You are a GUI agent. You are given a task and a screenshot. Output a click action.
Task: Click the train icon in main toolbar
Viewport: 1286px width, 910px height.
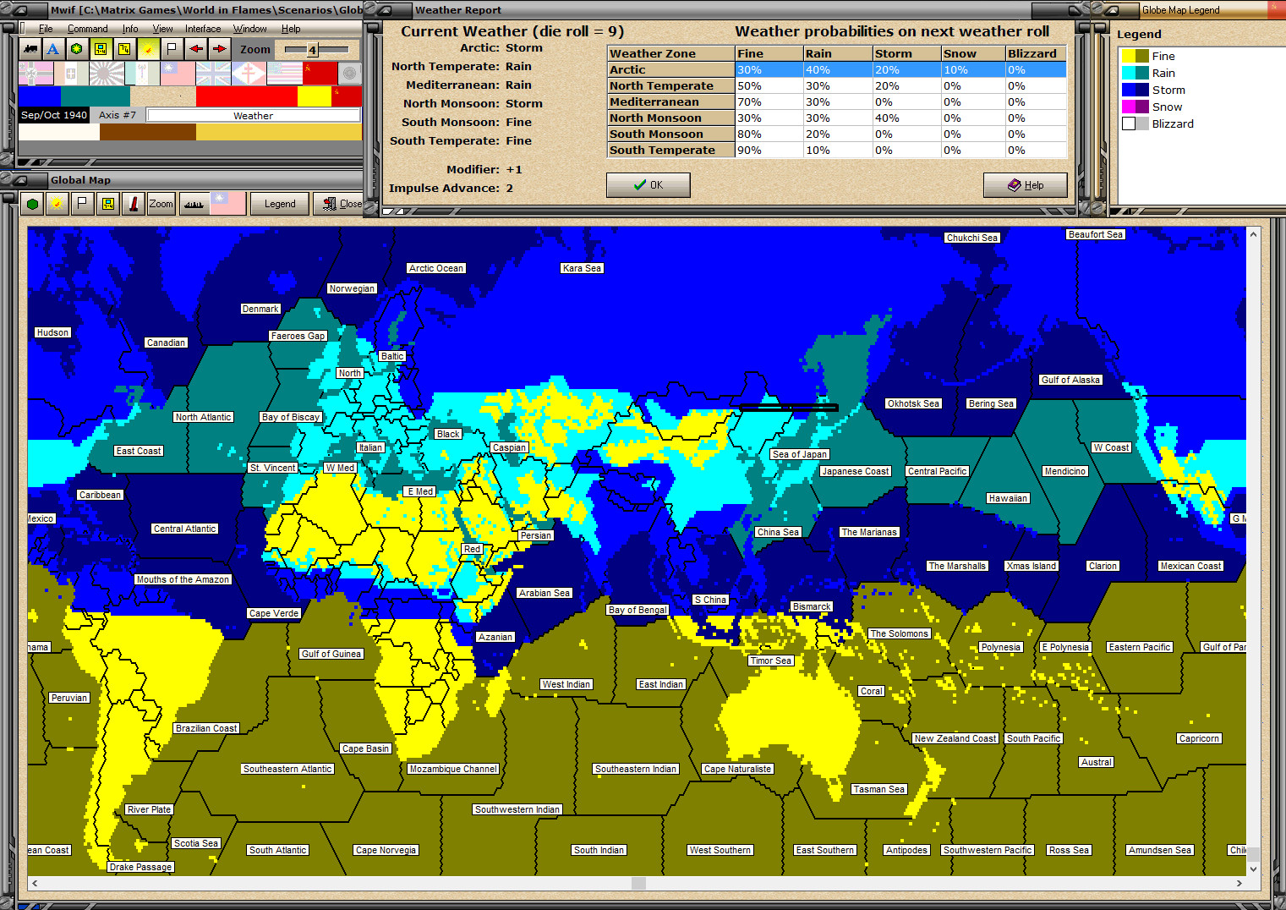(x=30, y=49)
